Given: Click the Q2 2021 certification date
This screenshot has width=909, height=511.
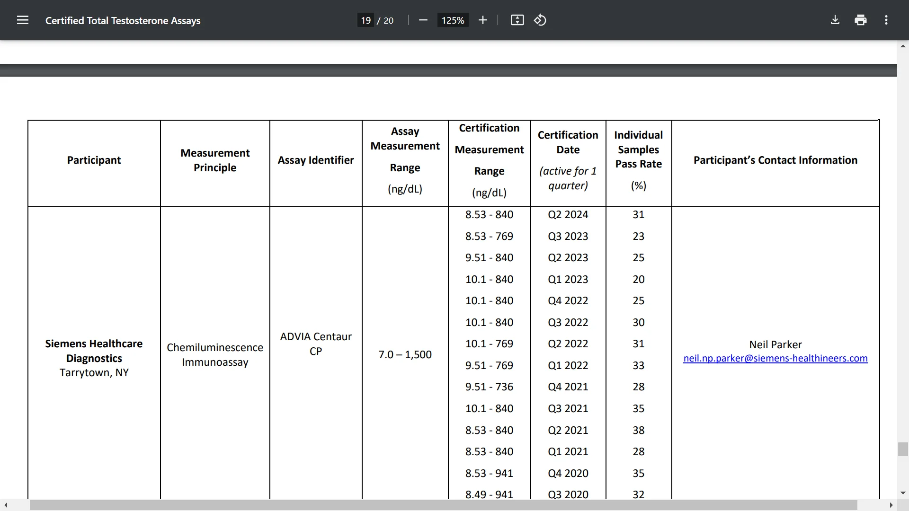Looking at the screenshot, I should (568, 430).
